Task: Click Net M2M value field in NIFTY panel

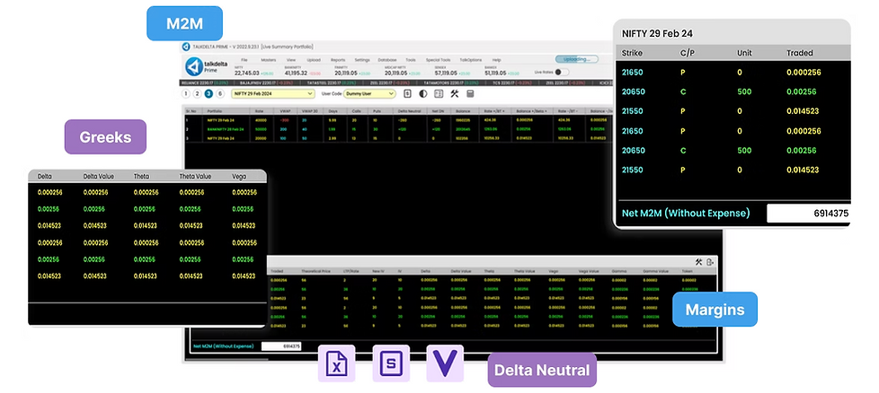Action: [808, 214]
